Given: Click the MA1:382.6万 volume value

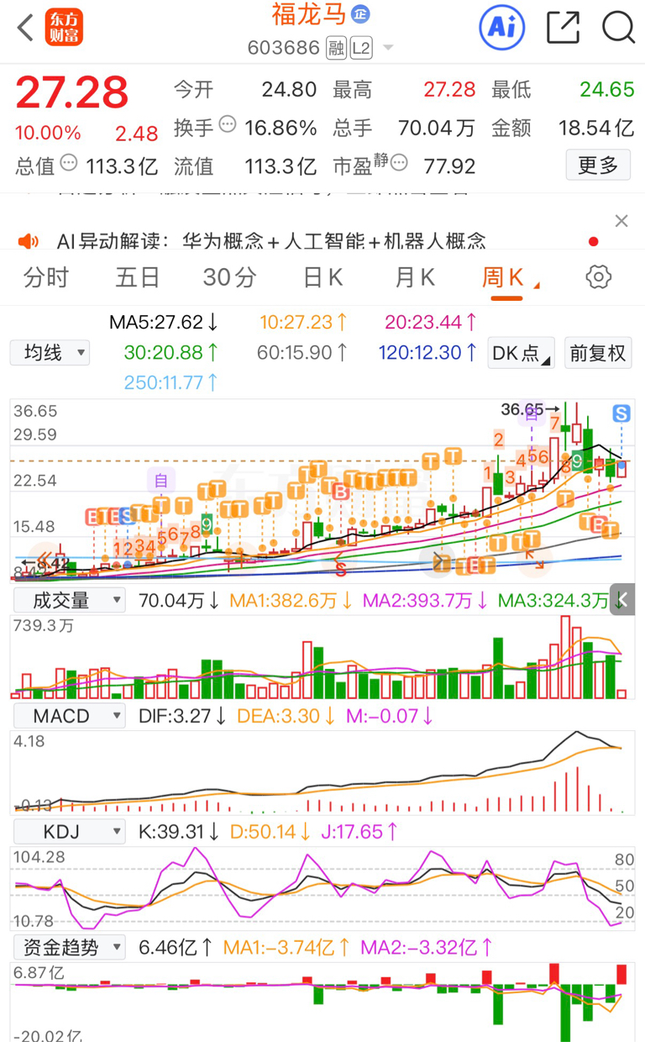Looking at the screenshot, I should point(291,600).
